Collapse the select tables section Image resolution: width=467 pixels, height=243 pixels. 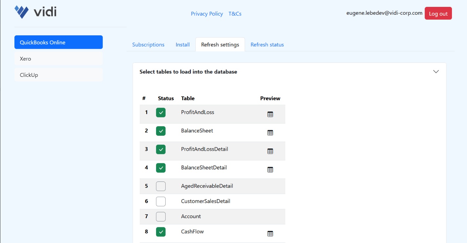coord(436,71)
